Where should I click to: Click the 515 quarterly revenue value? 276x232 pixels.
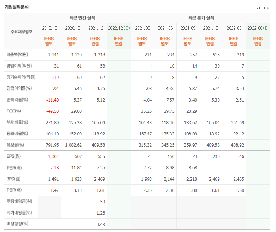(216, 55)
